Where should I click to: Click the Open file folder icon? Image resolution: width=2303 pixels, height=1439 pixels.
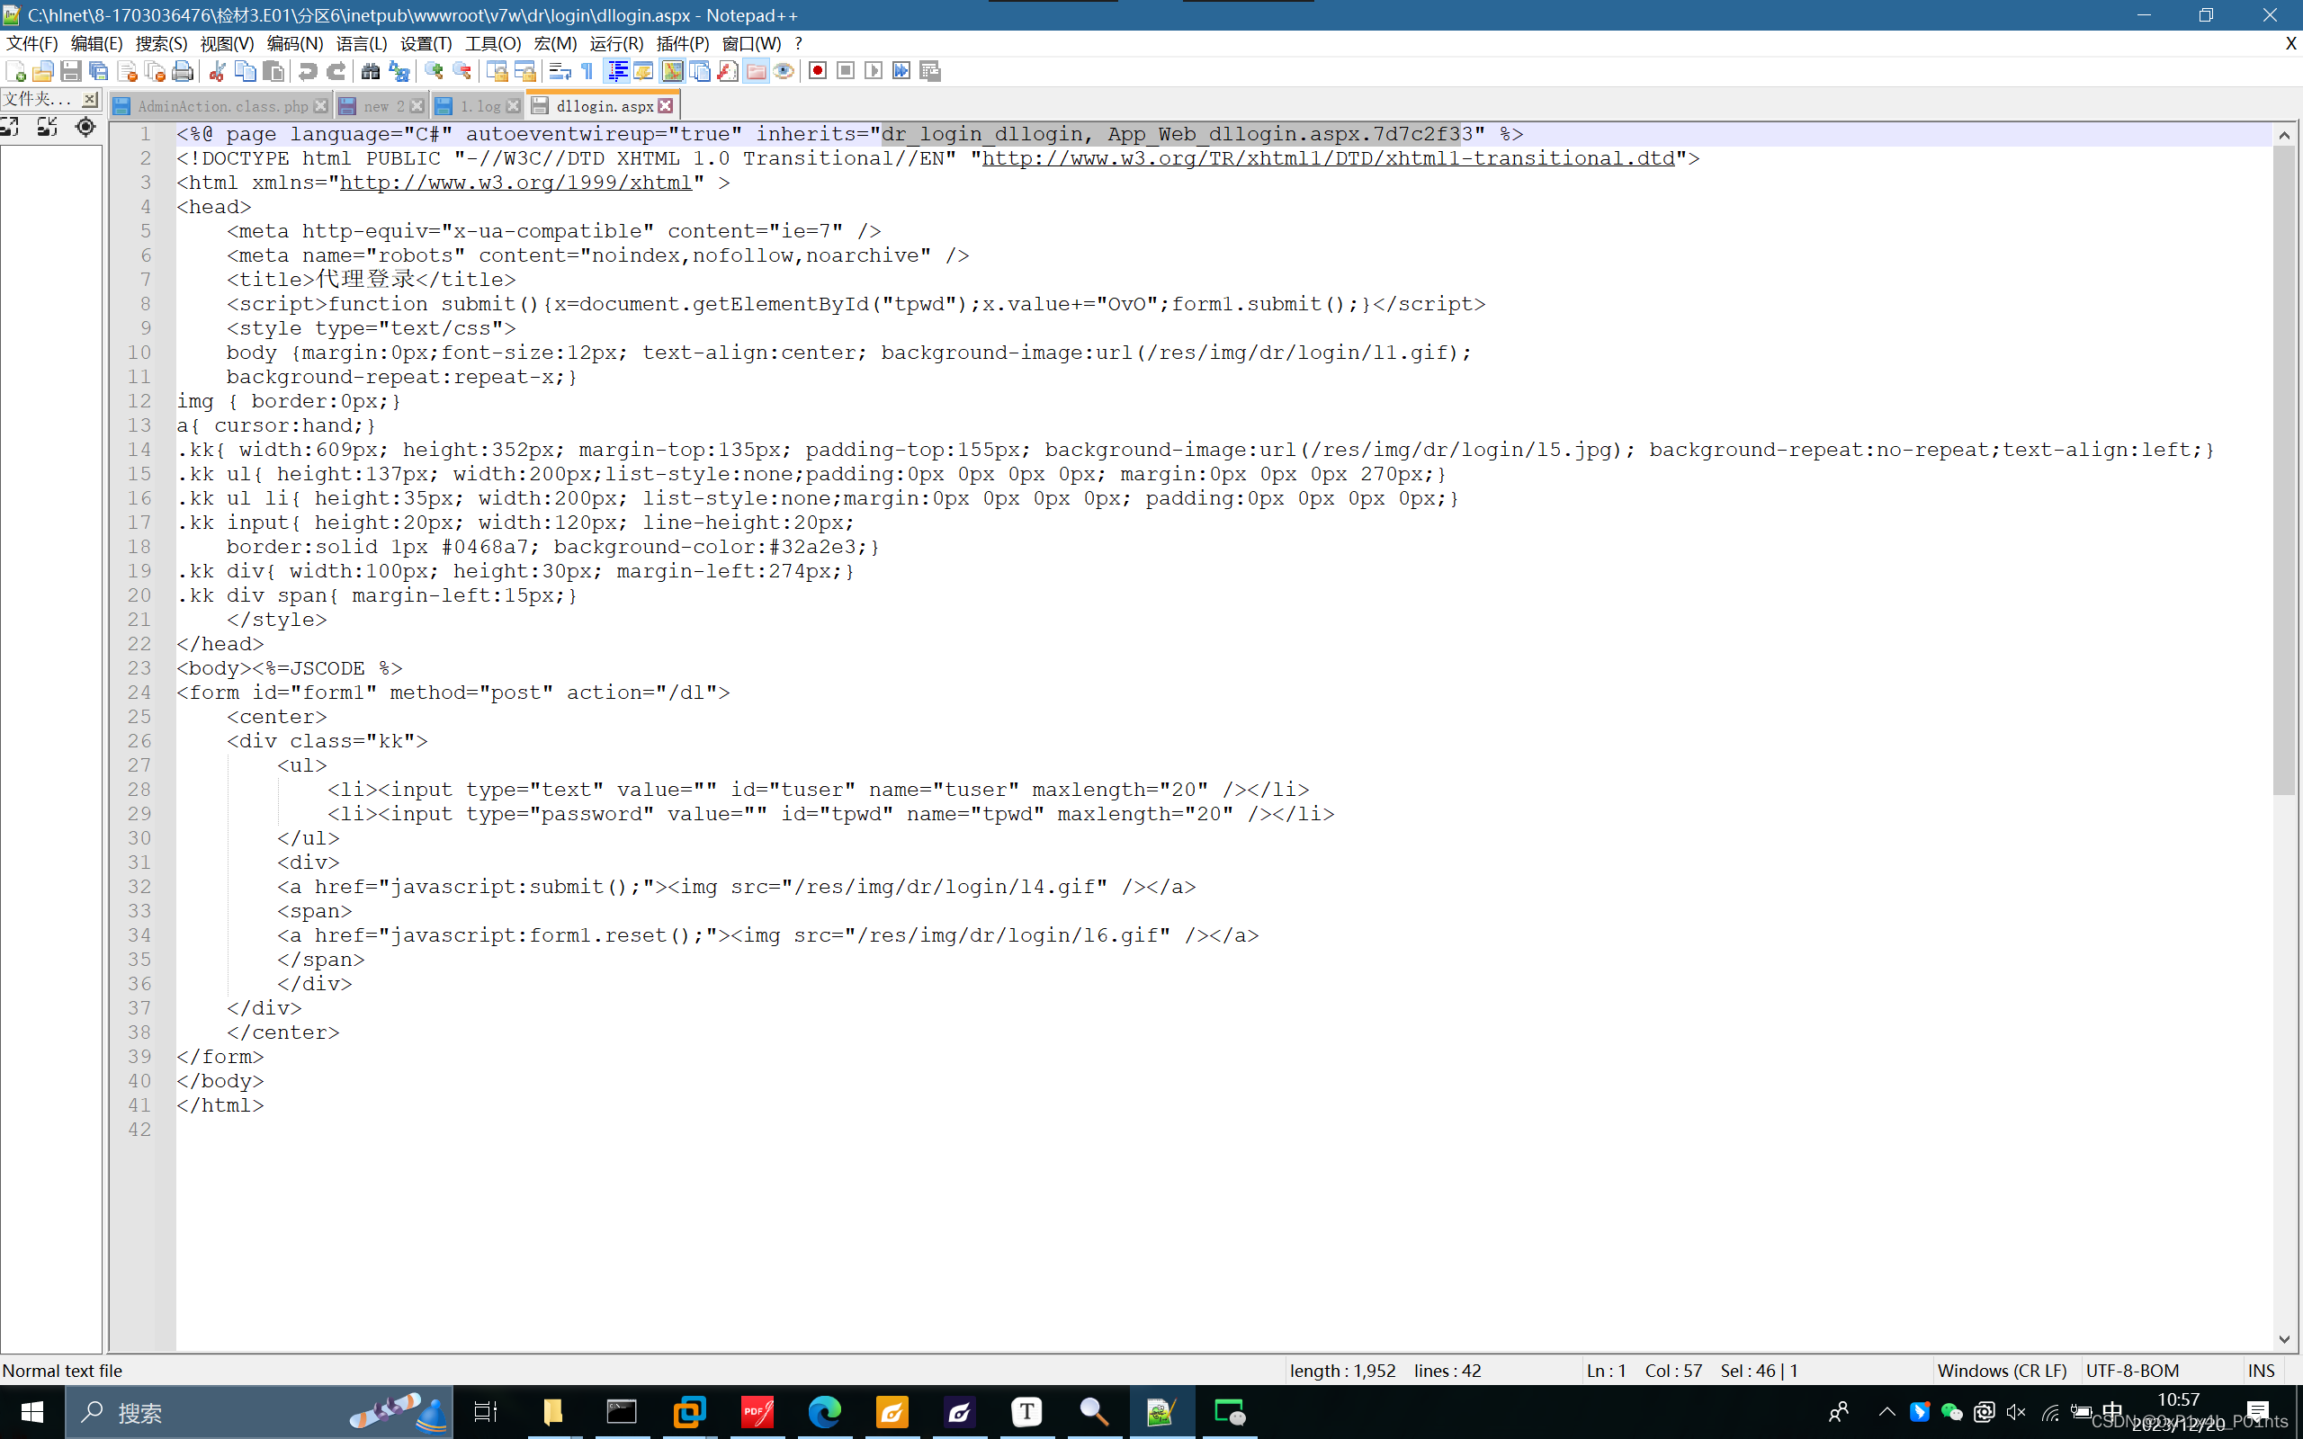point(43,71)
